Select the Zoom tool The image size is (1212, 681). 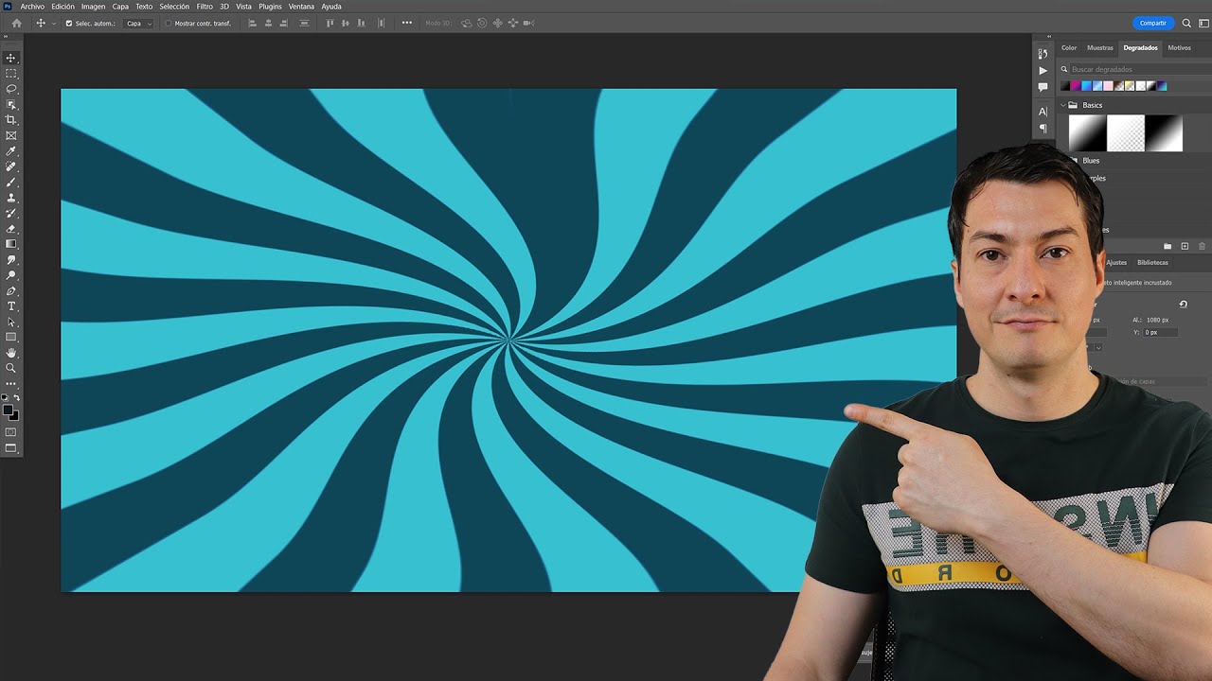11,368
